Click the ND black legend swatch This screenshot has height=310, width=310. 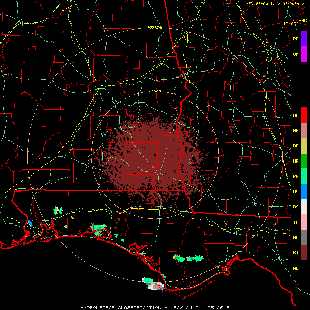tap(304, 268)
